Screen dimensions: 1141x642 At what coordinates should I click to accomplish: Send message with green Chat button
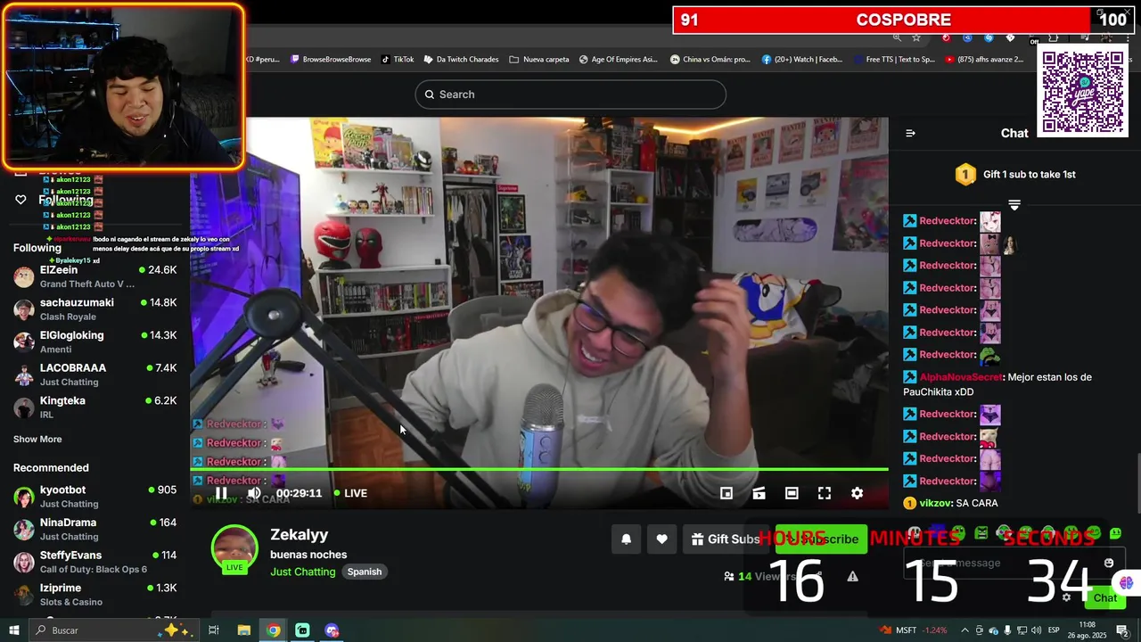pyautogui.click(x=1105, y=597)
